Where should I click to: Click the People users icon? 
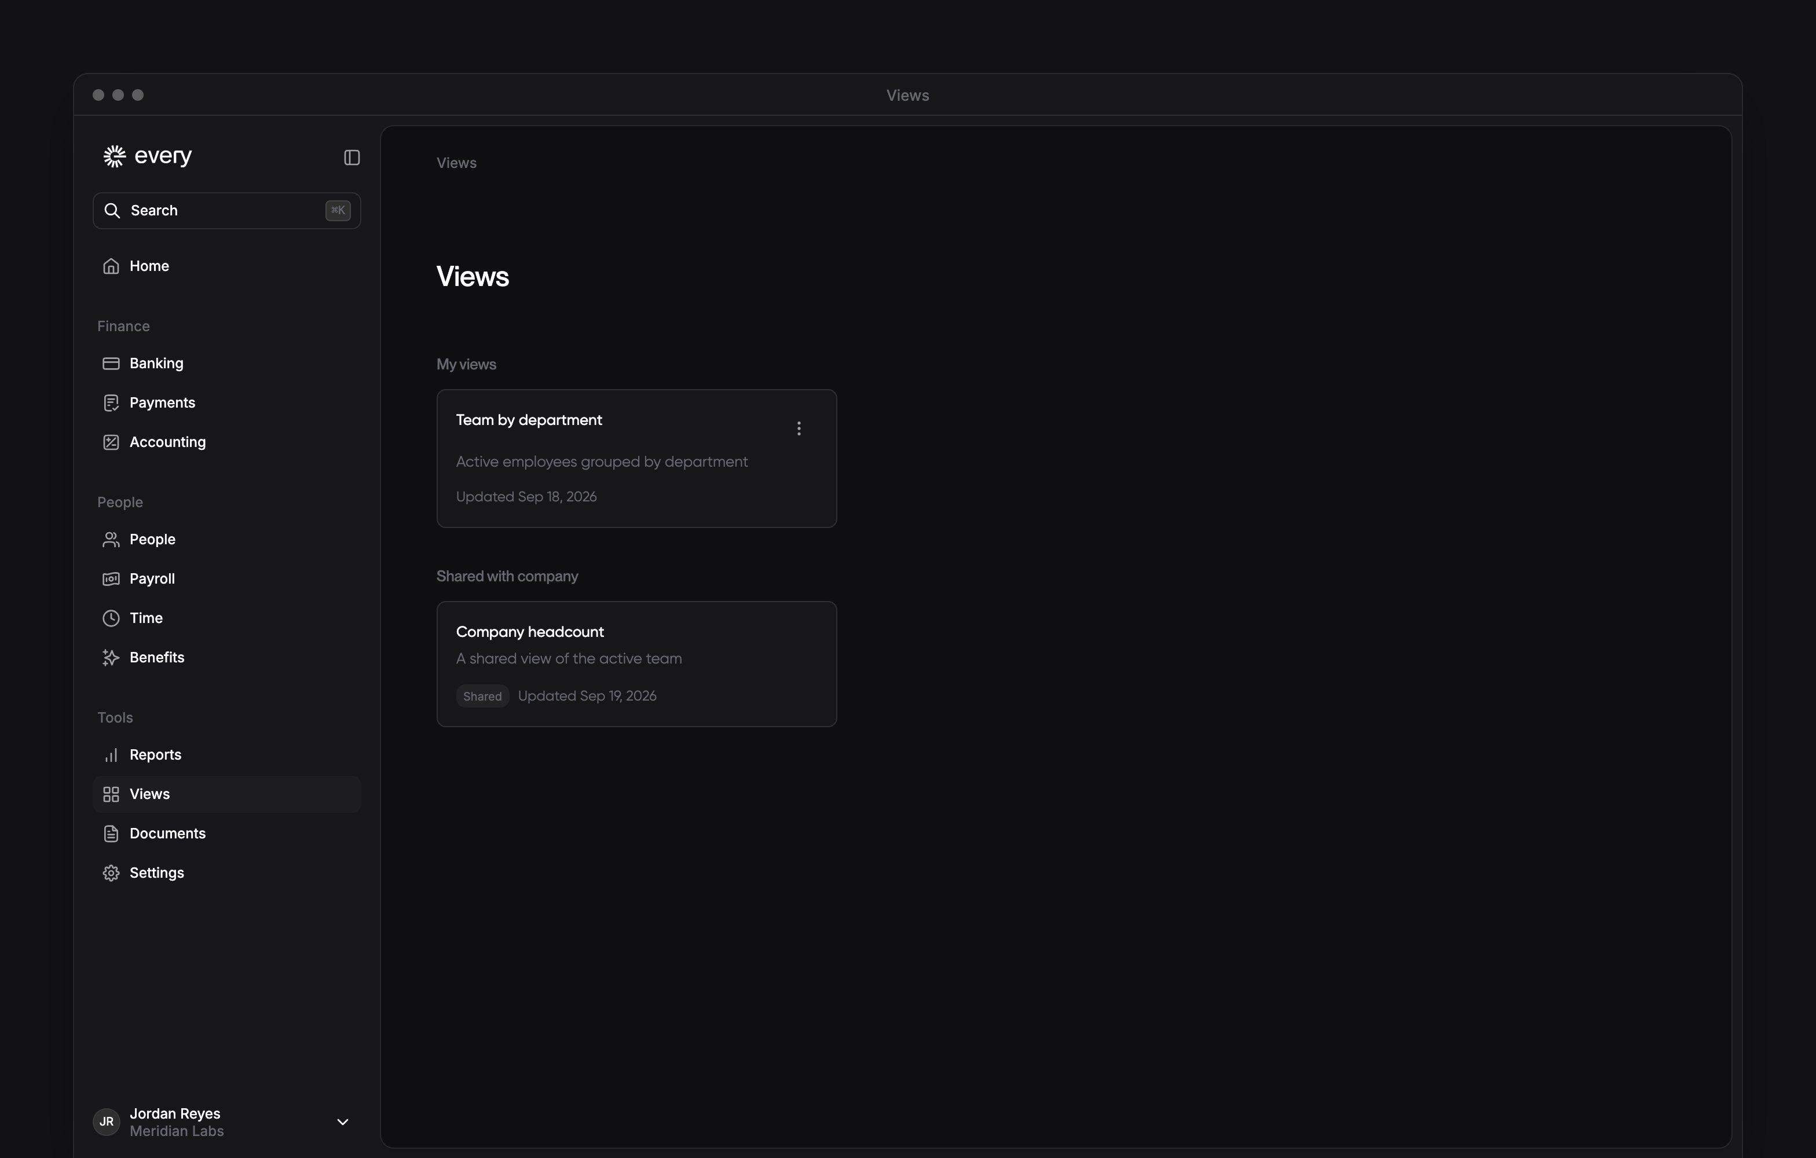pos(111,539)
